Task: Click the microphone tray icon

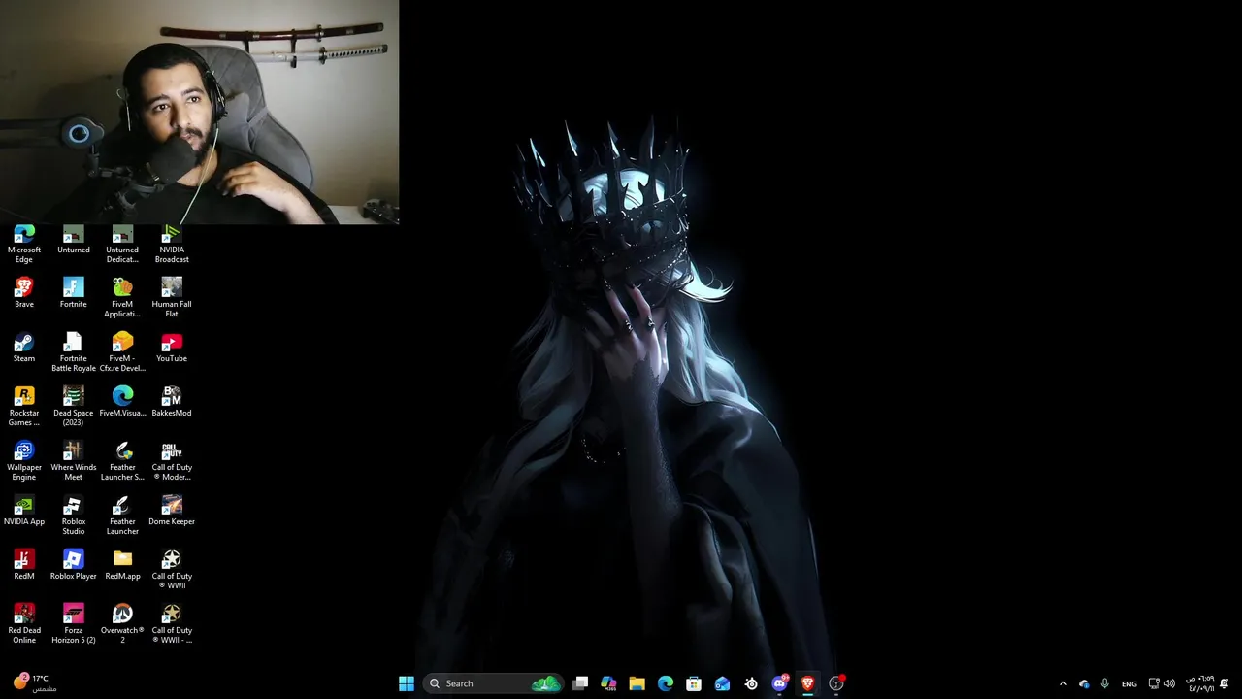Action: point(1104,683)
